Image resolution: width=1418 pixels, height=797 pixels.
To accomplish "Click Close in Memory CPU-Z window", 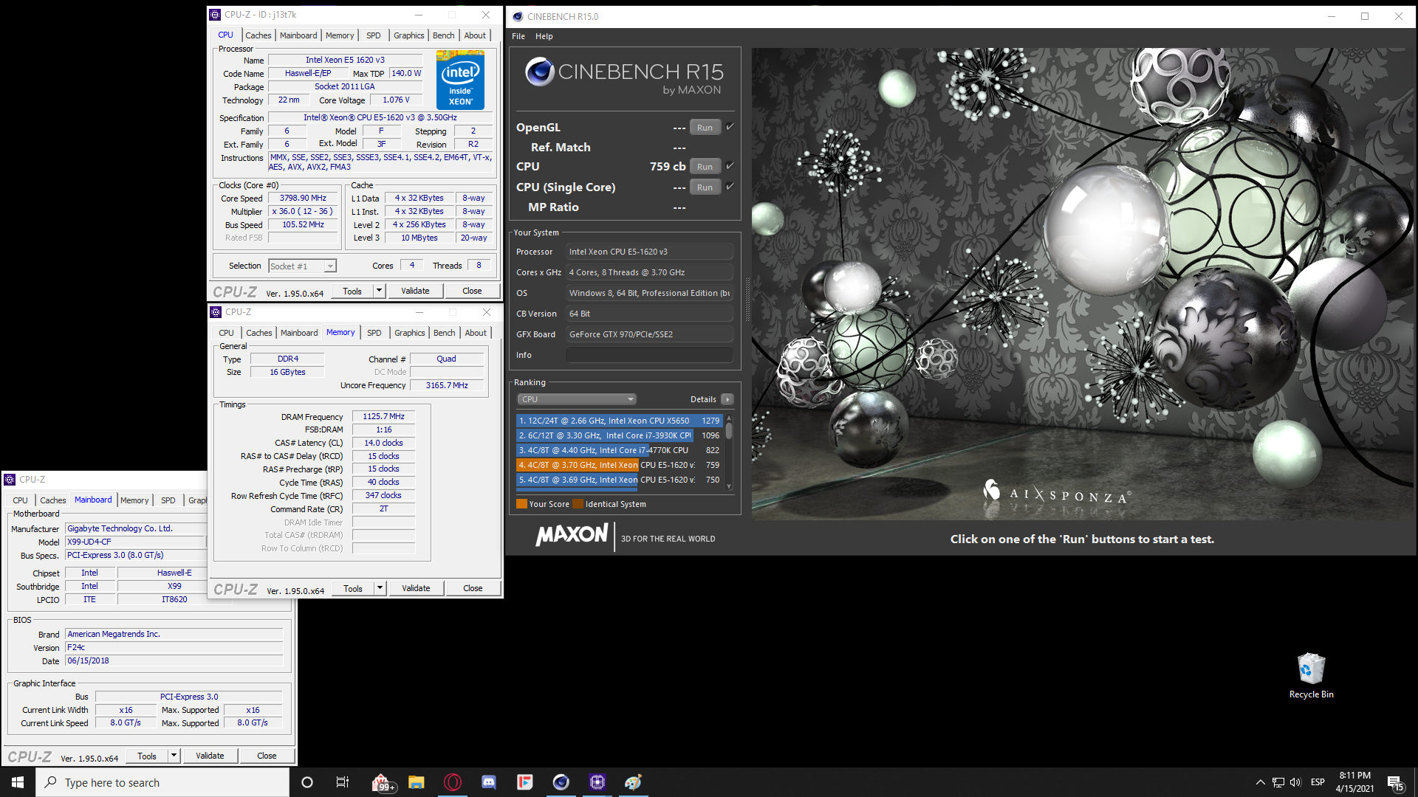I will tap(473, 588).
